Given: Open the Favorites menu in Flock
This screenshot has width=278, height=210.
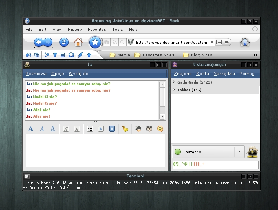Looking at the screenshot, I should pos(97,29).
